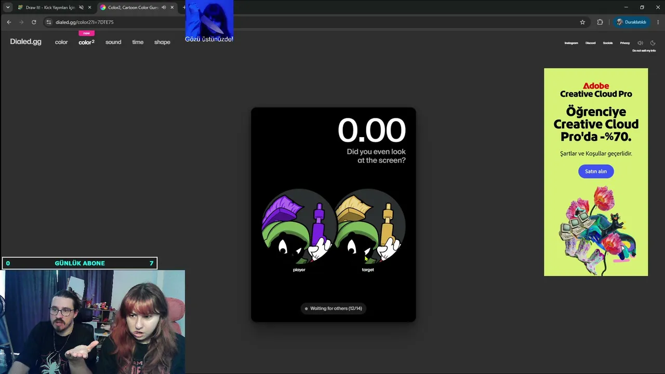The width and height of the screenshot is (665, 374).
Task: Go to Dialed.gg home logo
Action: click(25, 42)
